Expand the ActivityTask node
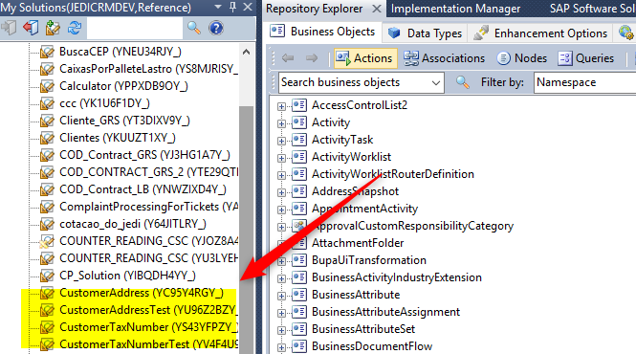The image size is (636, 354). coord(281,141)
